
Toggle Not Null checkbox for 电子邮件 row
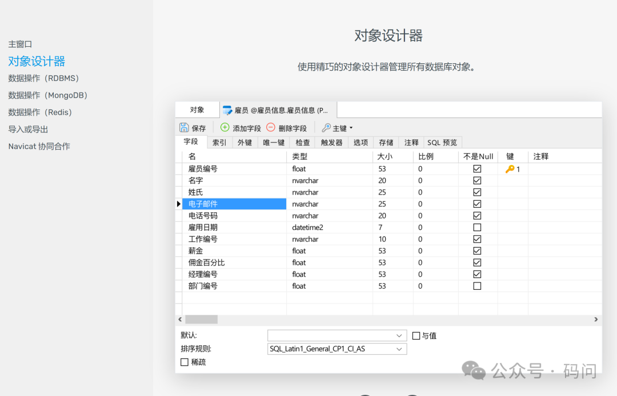pyautogui.click(x=477, y=204)
